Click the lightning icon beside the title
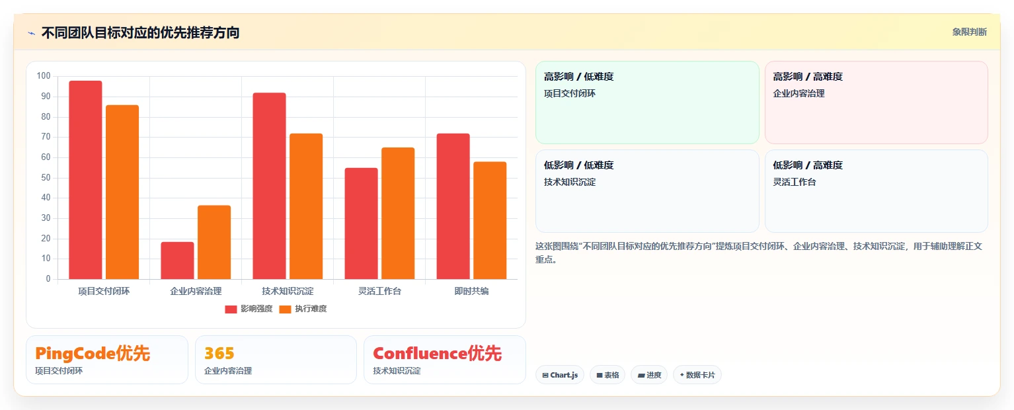1014x410 pixels. coord(31,33)
